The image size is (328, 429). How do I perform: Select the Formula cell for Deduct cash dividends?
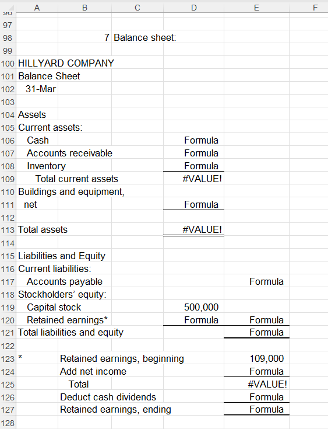256,397
